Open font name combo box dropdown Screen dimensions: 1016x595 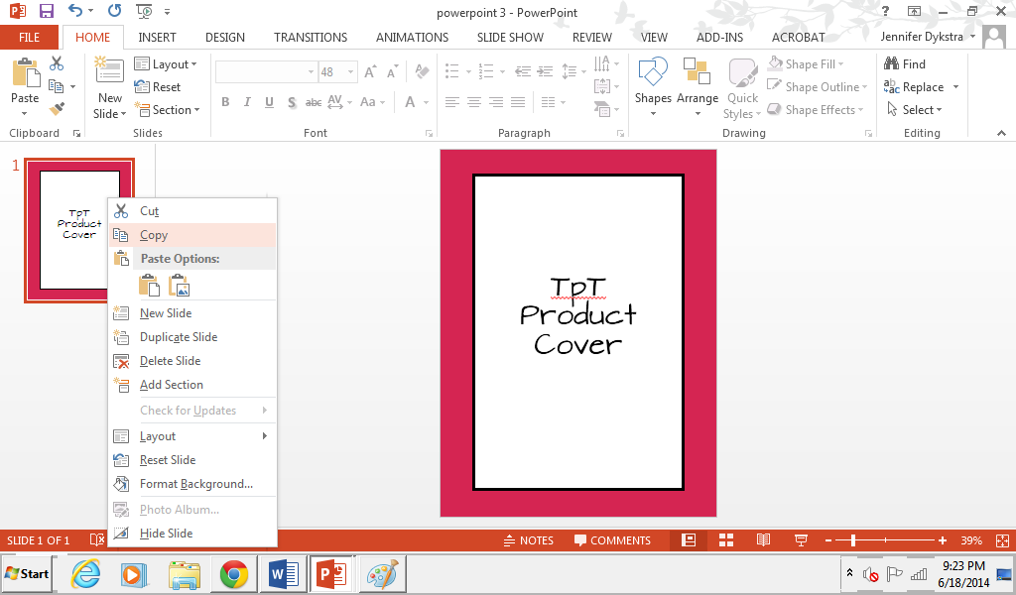tap(311, 71)
